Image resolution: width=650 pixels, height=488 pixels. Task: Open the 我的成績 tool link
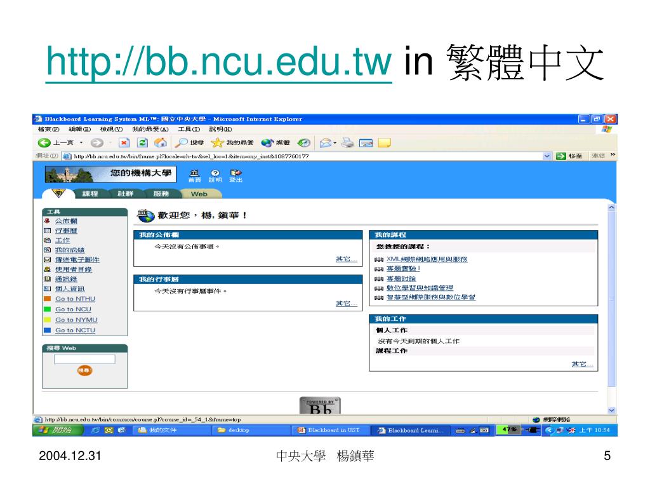point(70,250)
